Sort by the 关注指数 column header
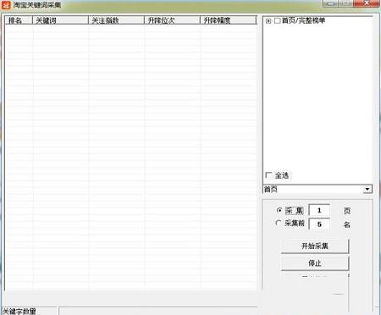Viewport: 381px width, 315px height. pos(116,20)
